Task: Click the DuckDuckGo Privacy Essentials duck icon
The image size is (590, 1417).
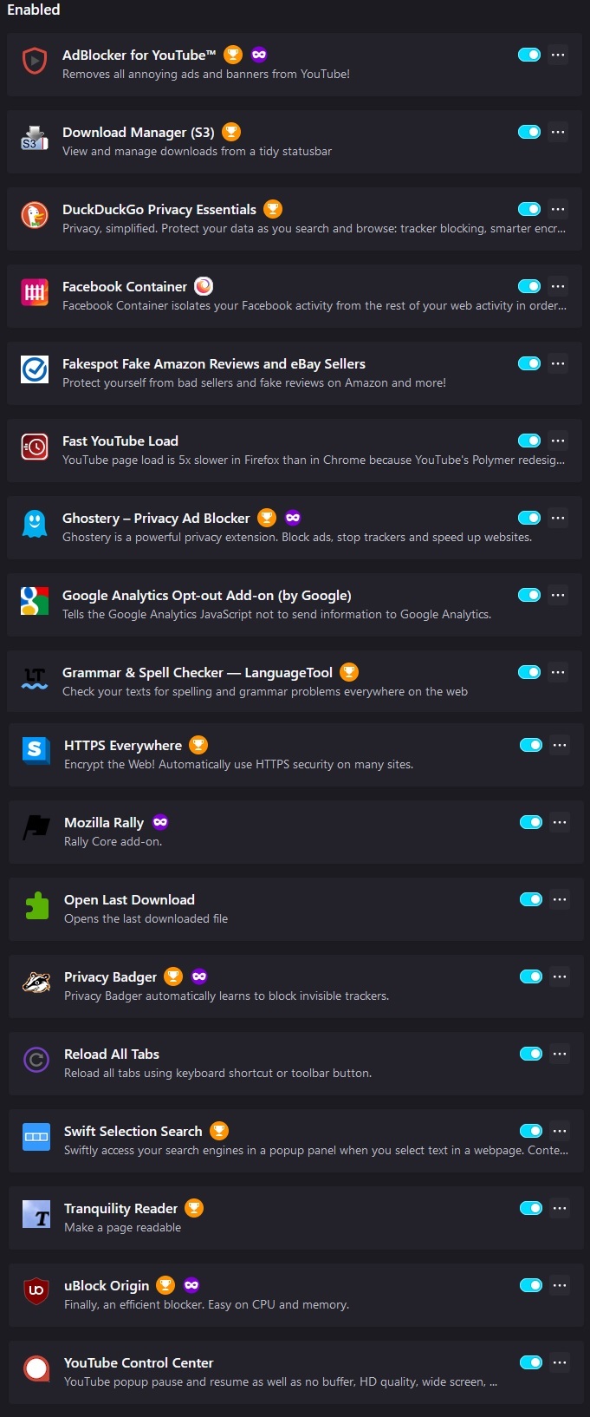Action: [x=35, y=216]
